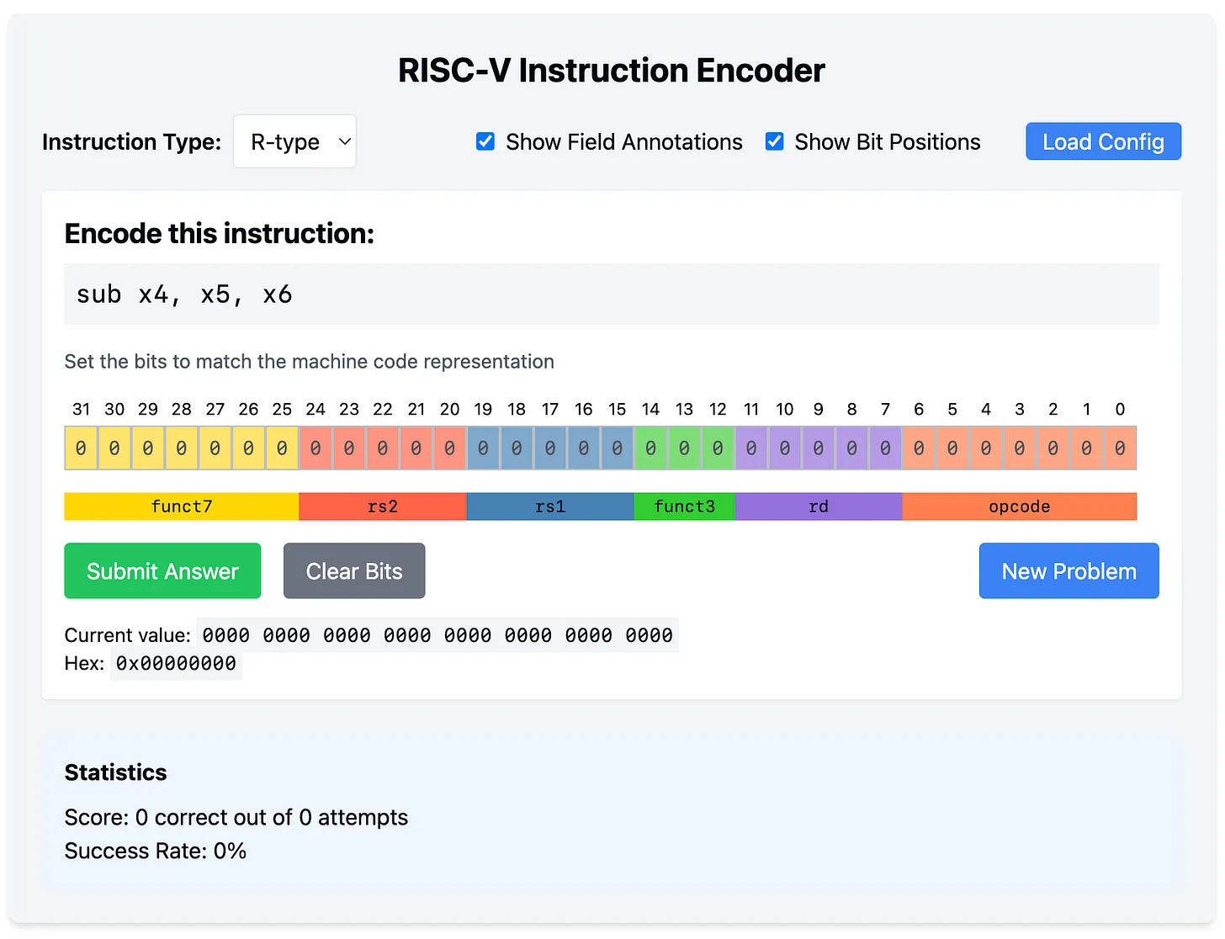The image size is (1225, 939).
Task: Click the Load Config button
Action: coord(1103,141)
